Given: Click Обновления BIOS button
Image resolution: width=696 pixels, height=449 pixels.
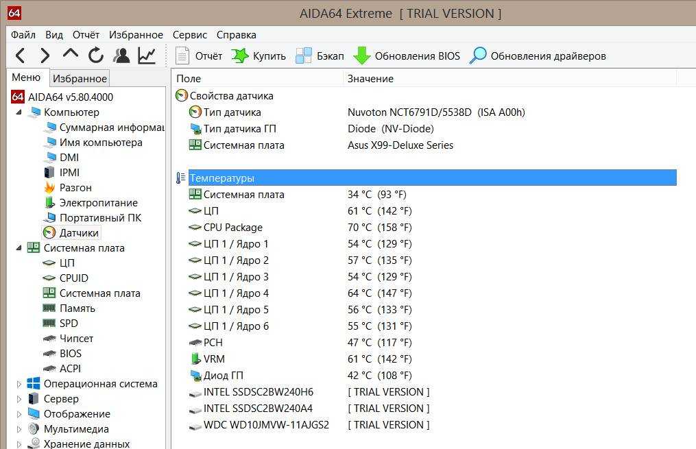Looking at the screenshot, I should point(407,56).
